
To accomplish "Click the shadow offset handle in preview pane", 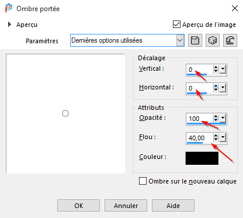I will (x=65, y=113).
